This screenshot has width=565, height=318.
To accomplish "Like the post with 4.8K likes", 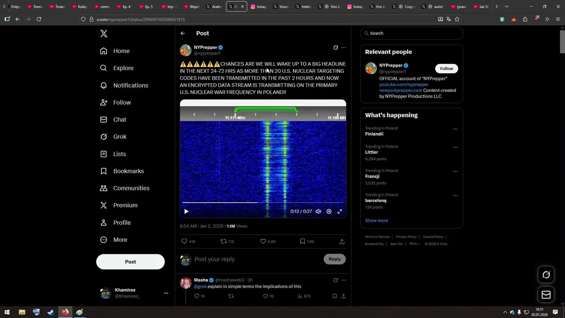I will [268, 242].
